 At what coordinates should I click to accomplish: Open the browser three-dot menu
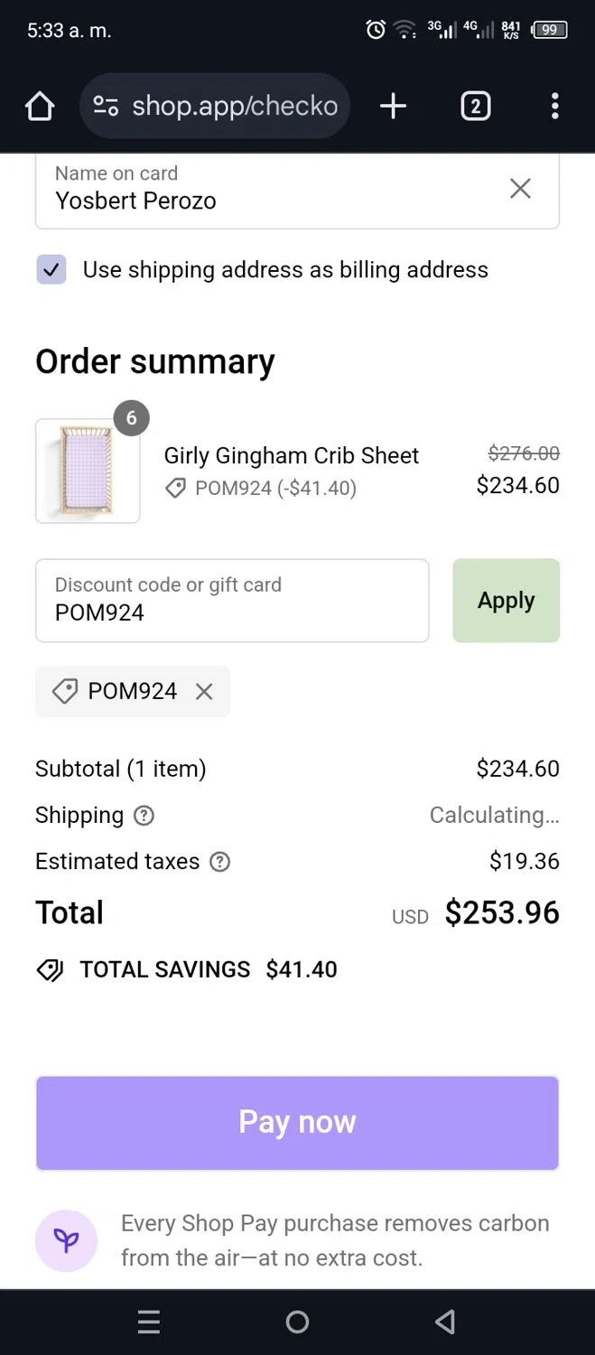[554, 107]
